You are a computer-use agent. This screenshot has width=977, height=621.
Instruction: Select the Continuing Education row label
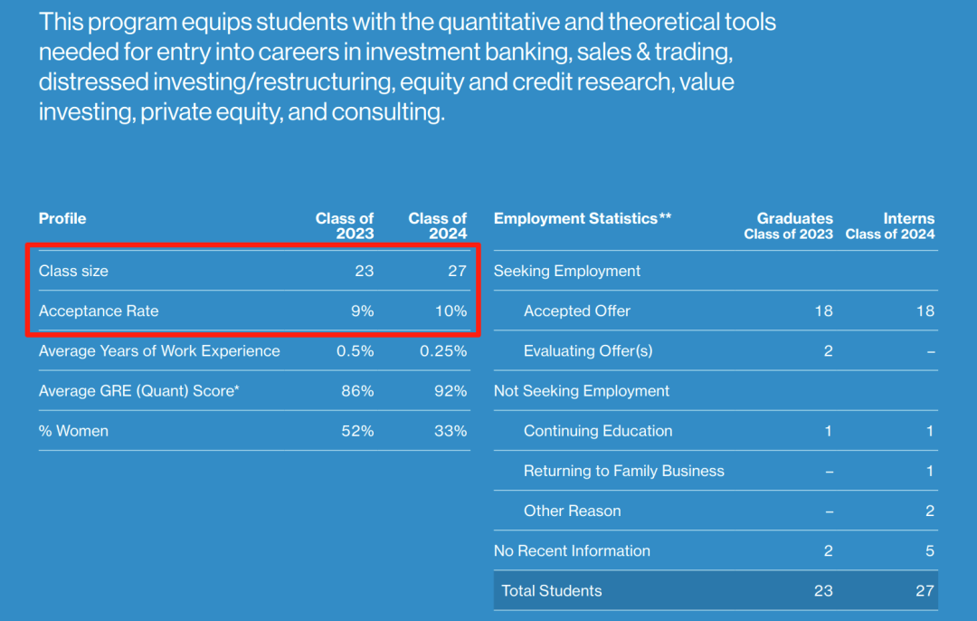pos(598,431)
